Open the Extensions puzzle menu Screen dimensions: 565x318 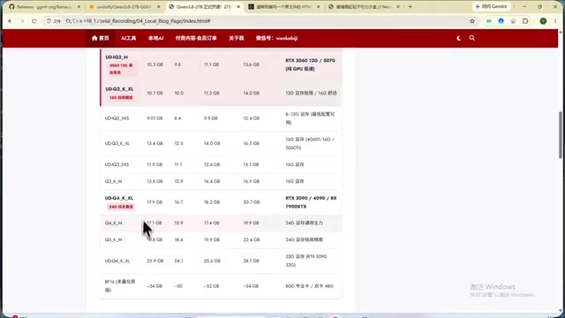point(525,21)
